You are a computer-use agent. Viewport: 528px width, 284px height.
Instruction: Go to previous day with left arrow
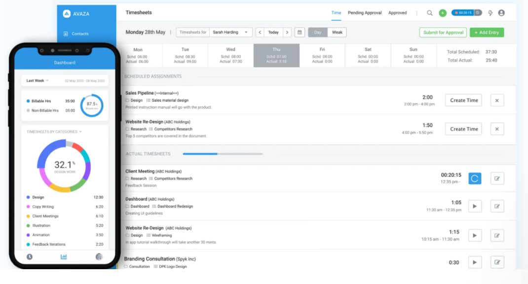(x=260, y=33)
